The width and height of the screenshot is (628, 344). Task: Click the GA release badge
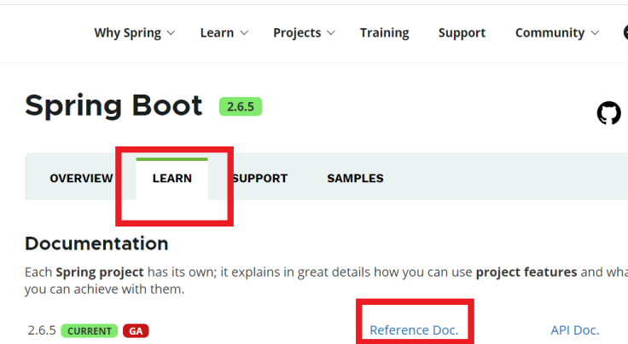click(136, 331)
